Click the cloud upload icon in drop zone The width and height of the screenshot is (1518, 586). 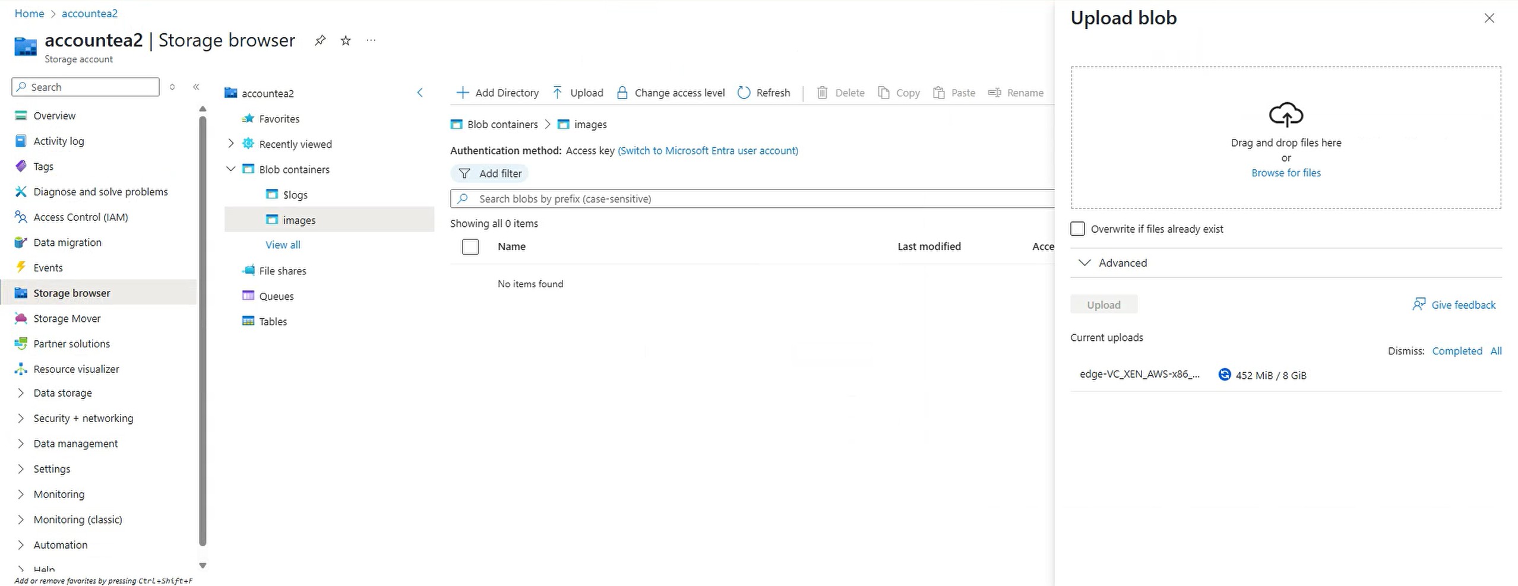pos(1286,114)
